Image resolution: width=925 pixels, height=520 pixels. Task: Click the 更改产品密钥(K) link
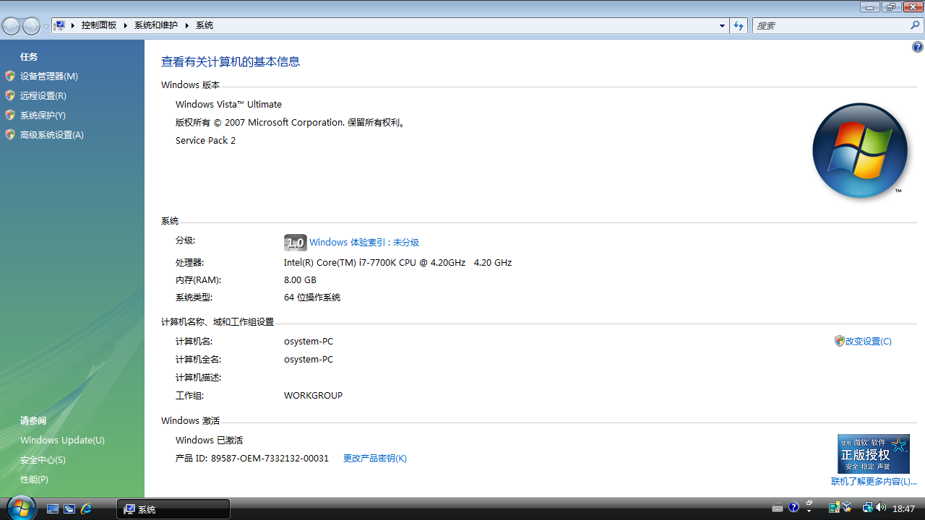click(x=375, y=458)
